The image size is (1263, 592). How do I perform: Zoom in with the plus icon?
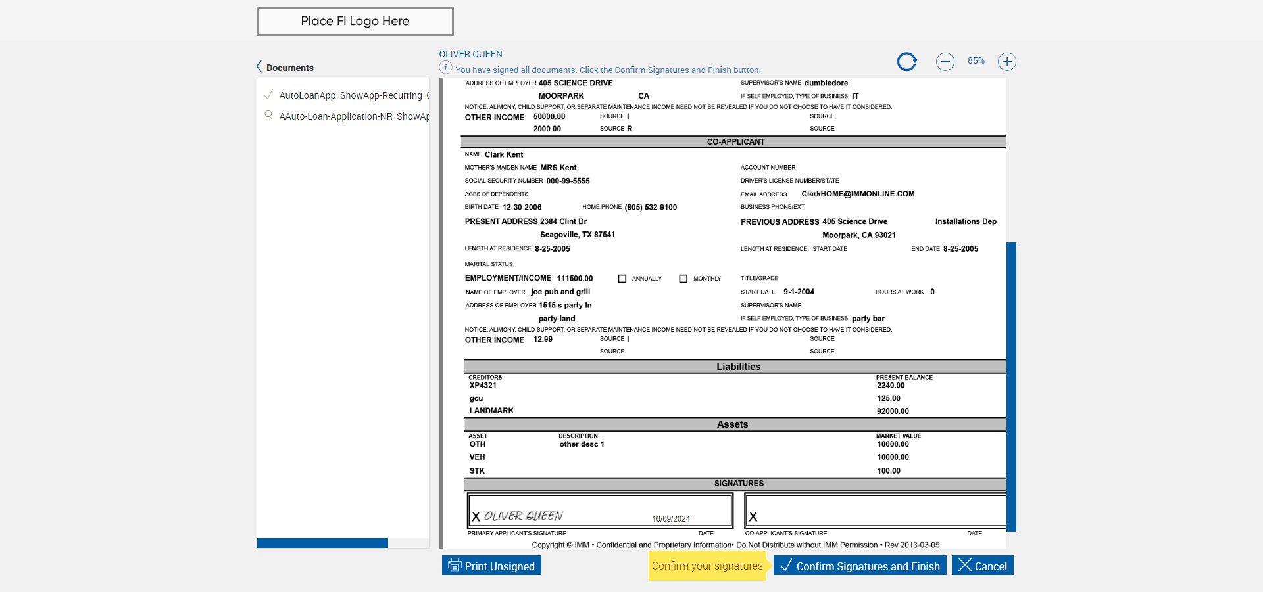1007,62
